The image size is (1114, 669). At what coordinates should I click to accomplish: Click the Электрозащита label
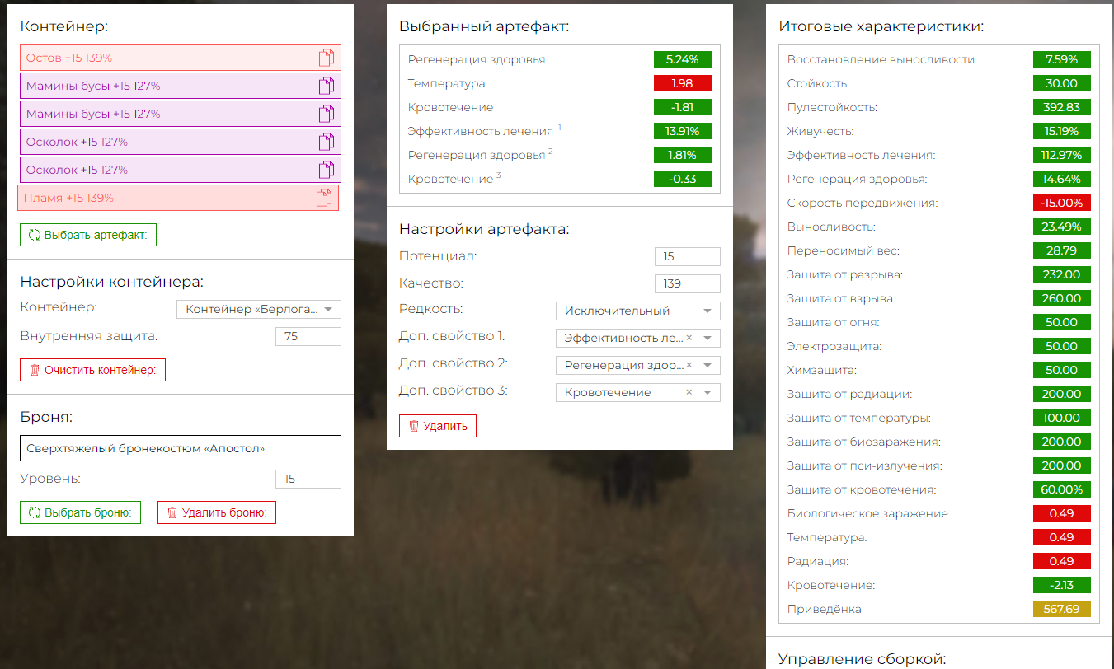834,346
